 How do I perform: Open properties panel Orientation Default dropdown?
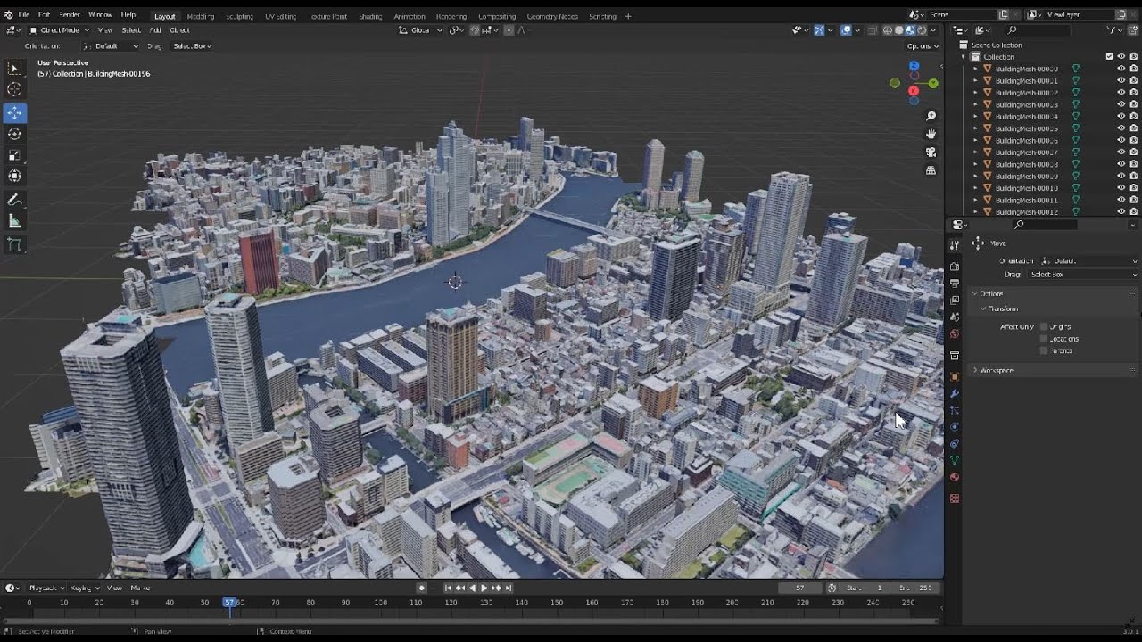(x=1088, y=260)
